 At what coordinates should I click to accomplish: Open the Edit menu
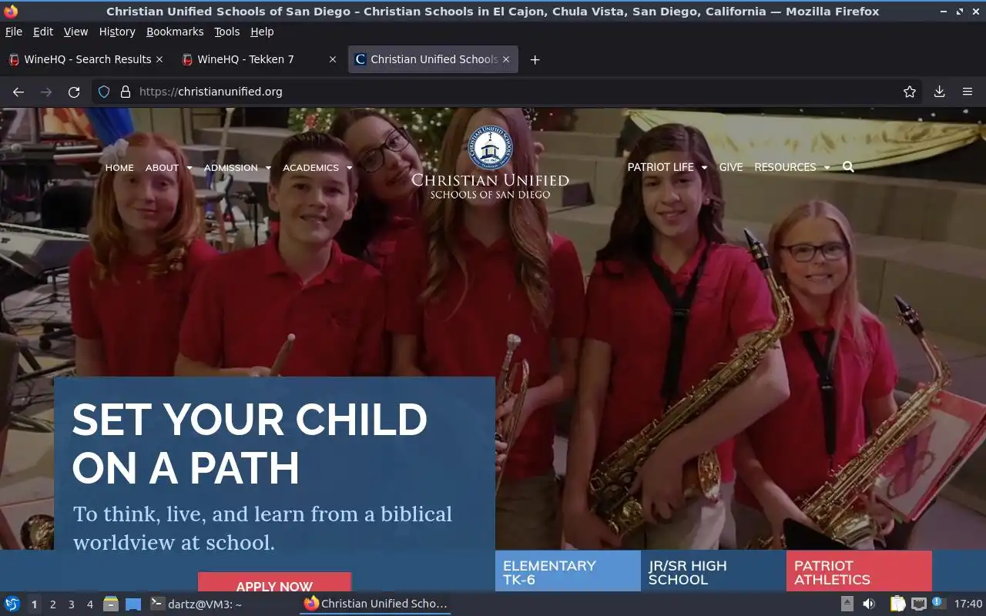click(x=43, y=32)
